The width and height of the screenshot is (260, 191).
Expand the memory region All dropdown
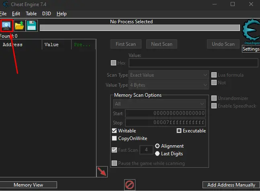tap(160, 104)
